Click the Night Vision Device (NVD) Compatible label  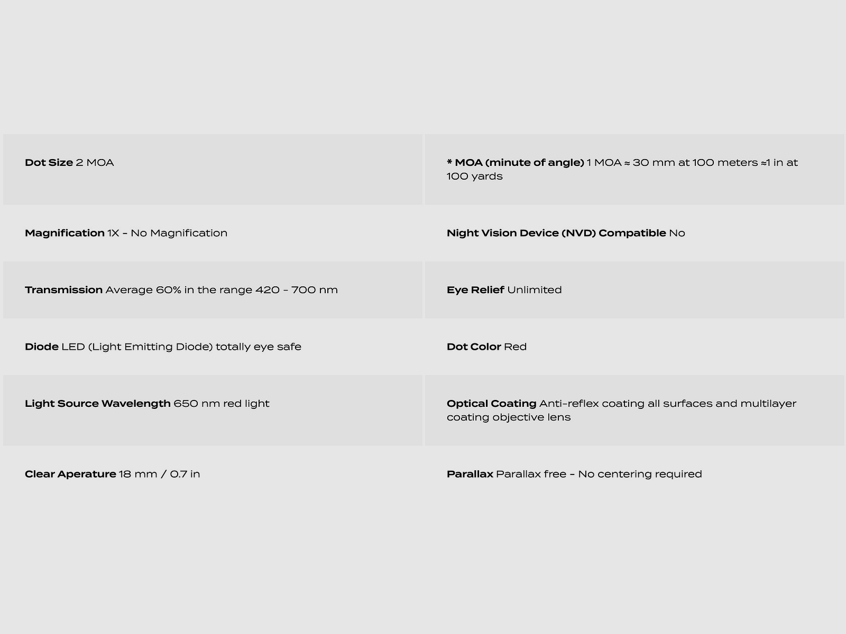pos(556,233)
